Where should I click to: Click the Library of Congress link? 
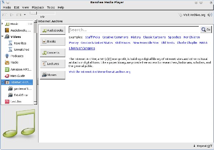click(82, 48)
